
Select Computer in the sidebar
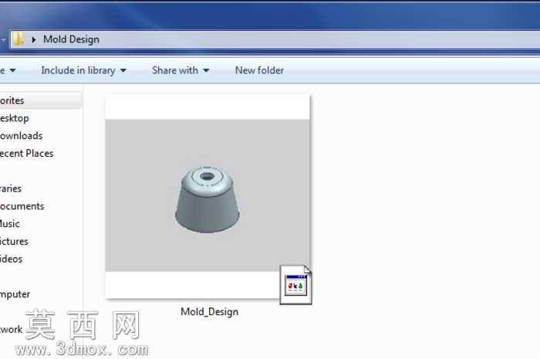pyautogui.click(x=15, y=294)
